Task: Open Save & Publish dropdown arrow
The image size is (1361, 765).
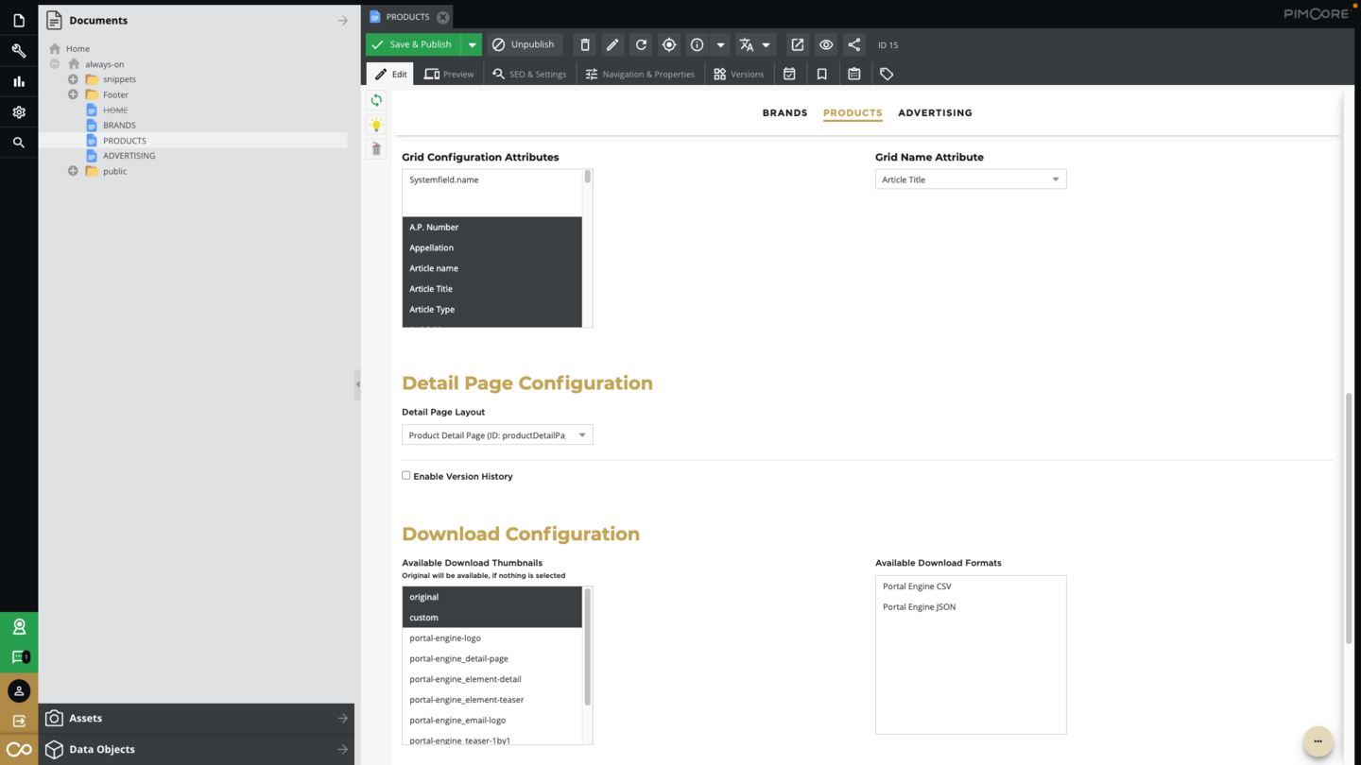Action: click(472, 44)
